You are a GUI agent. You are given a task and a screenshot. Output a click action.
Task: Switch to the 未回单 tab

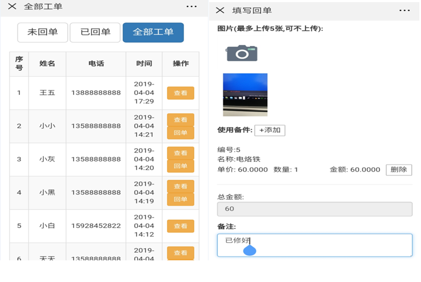[43, 32]
